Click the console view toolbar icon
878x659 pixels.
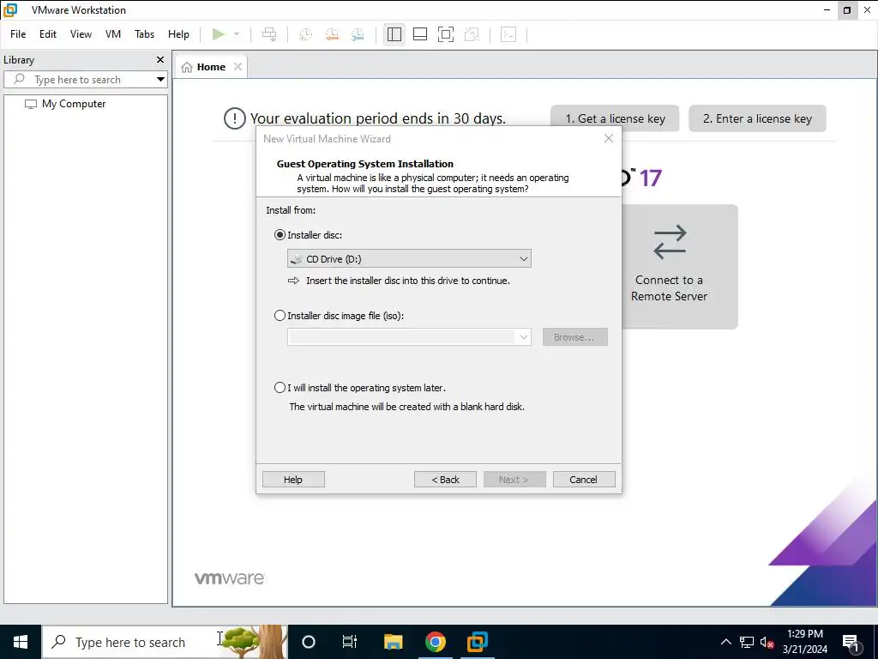508,34
